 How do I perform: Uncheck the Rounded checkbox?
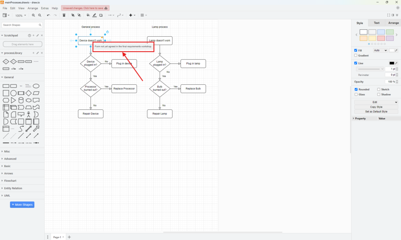pos(356,90)
